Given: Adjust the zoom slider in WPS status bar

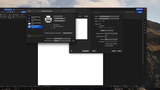Looking at the screenshot, I should [x=136, y=86].
